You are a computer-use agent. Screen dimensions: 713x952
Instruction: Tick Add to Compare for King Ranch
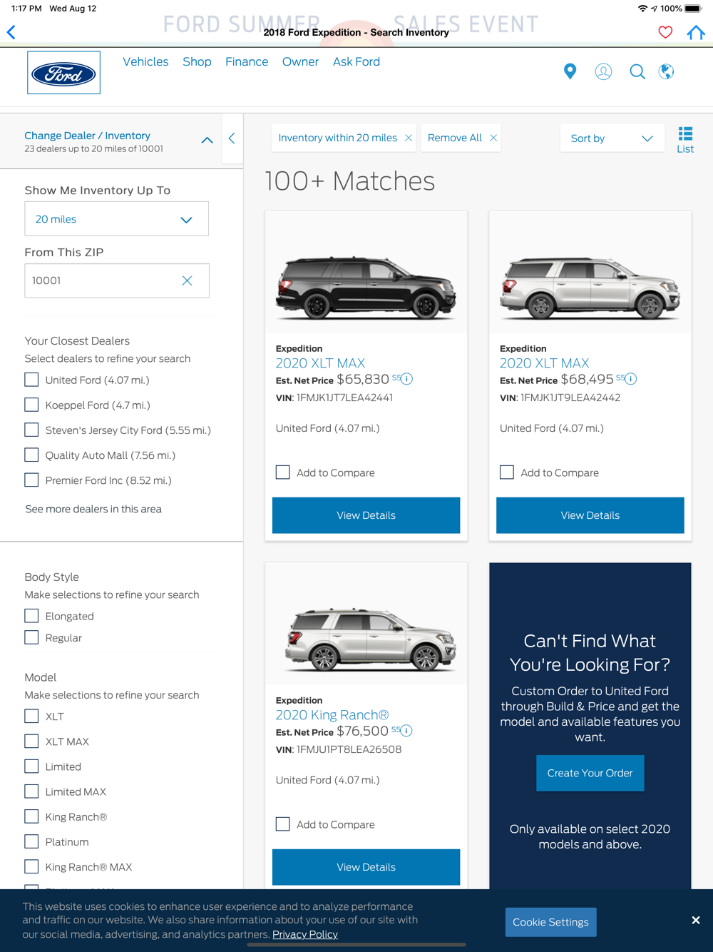coord(283,824)
